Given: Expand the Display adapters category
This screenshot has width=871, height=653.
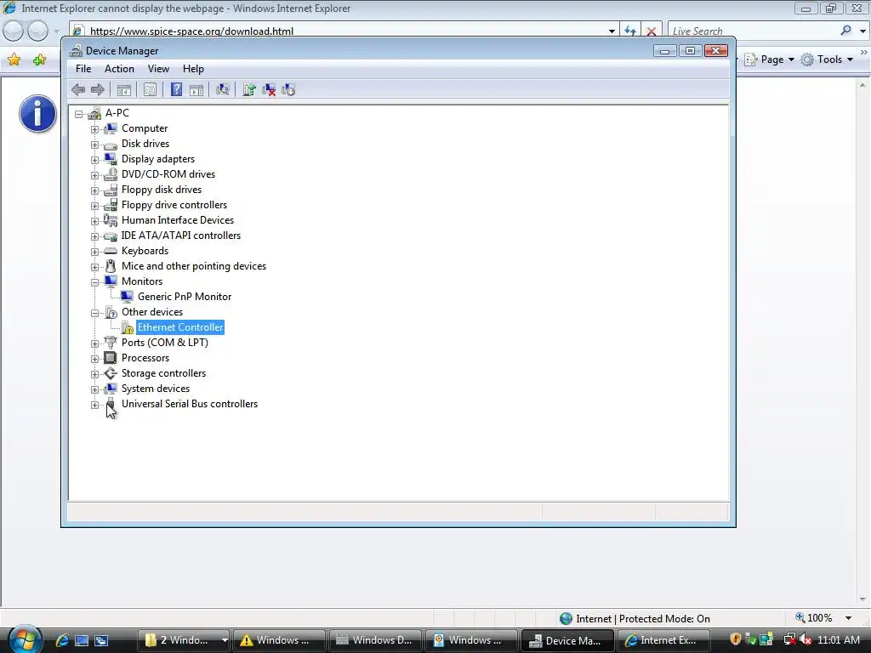Looking at the screenshot, I should (x=95, y=160).
